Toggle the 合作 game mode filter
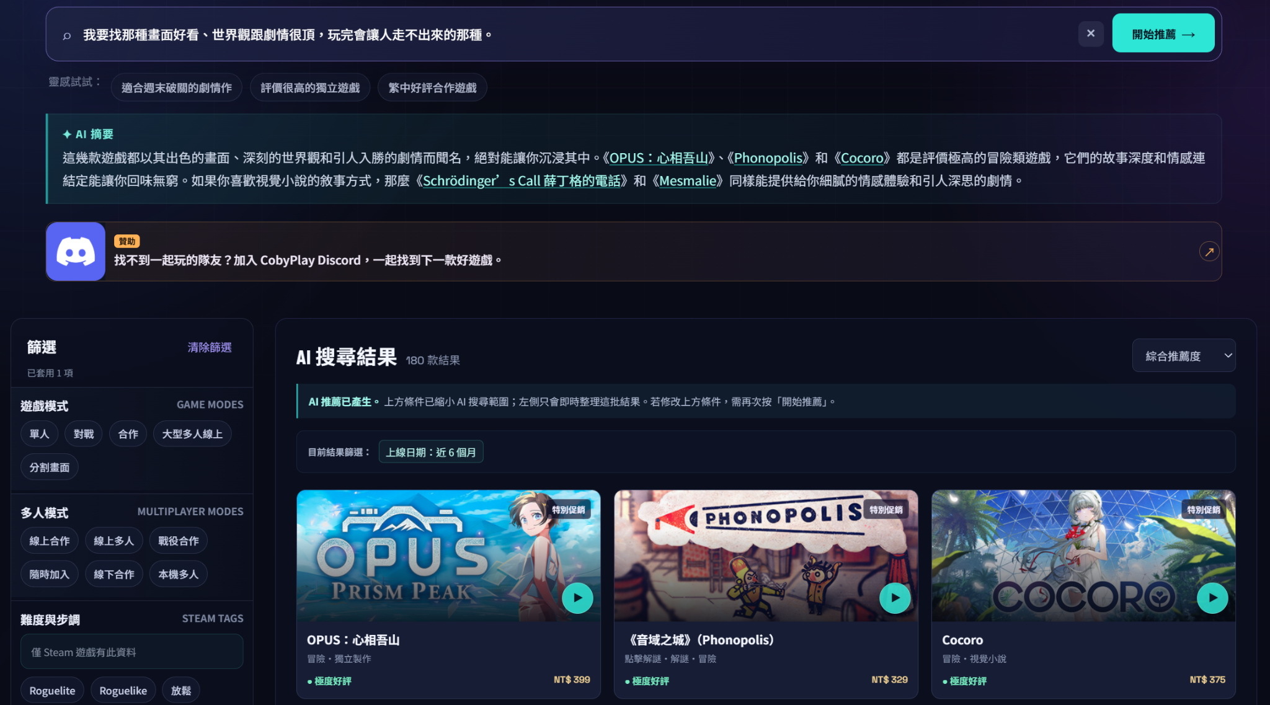This screenshot has height=705, width=1270. [128, 434]
